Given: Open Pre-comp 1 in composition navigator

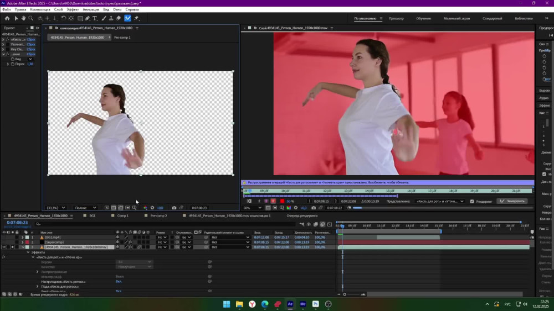Looking at the screenshot, I should click(x=122, y=38).
